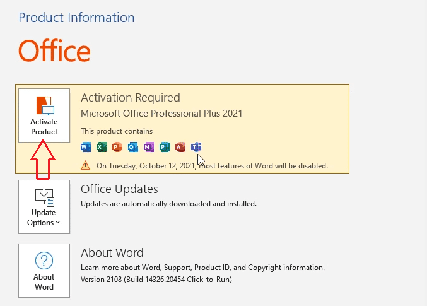Screen dimensions: 427x306
Task: Click the PowerPoint app icon
Action: 117,147
